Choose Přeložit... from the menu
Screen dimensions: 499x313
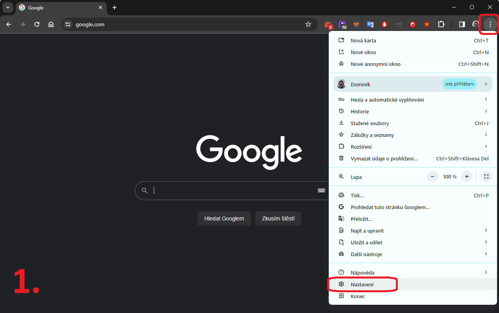click(412, 219)
